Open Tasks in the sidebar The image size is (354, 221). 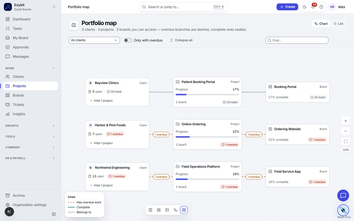pos(30,29)
